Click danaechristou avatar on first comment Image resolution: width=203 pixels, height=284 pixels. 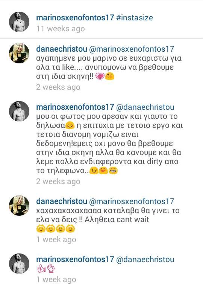tap(19, 53)
